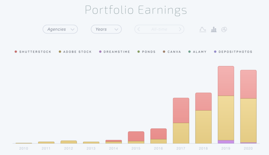This screenshot has height=155, width=269.
Task: Toggle Shutterstock series in legend
Action: point(33,52)
